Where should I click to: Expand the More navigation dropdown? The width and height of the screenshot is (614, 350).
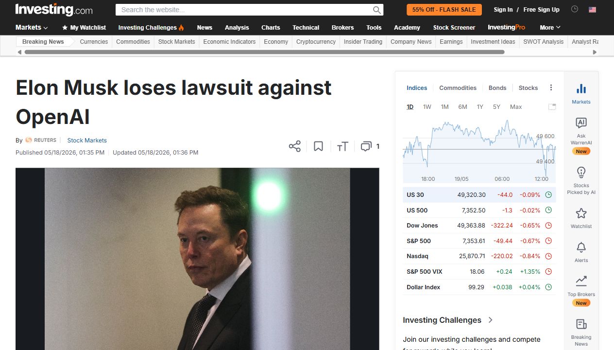tap(550, 28)
